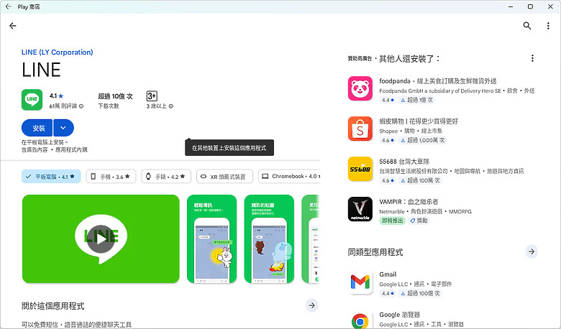Open the Gmail listing title
The image size is (561, 329).
click(388, 274)
